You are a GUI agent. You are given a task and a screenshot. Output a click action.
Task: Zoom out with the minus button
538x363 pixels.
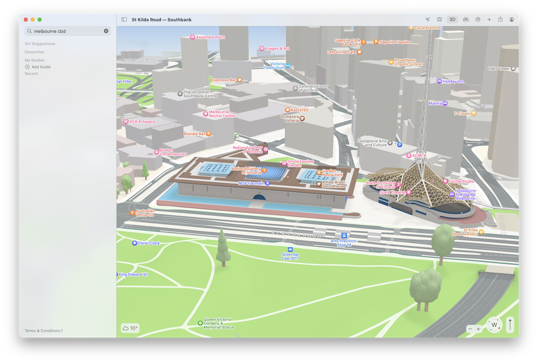[470, 329]
